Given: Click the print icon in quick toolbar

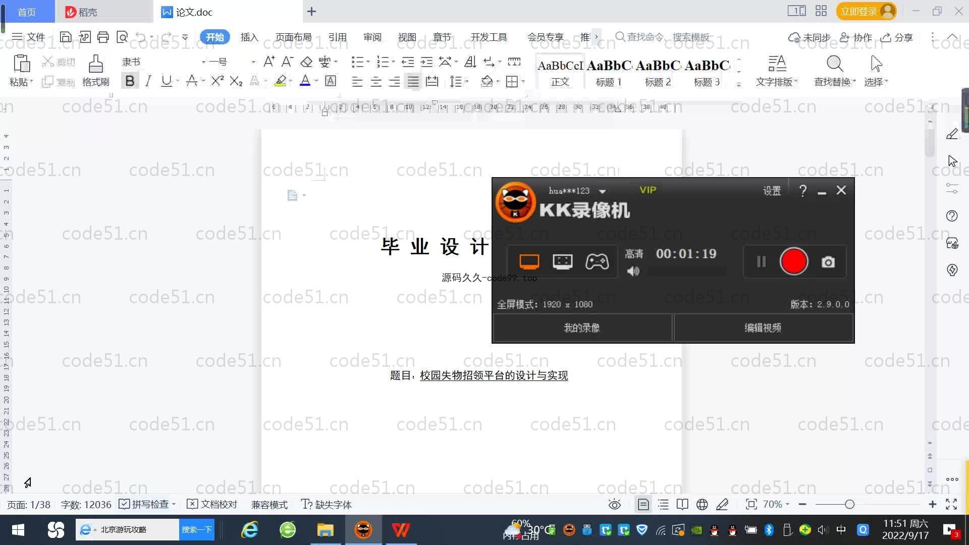Looking at the screenshot, I should click(x=103, y=37).
